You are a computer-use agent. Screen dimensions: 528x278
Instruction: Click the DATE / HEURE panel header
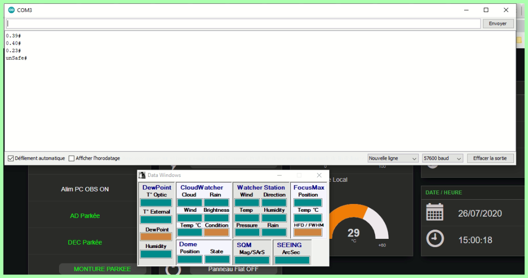[x=444, y=192]
